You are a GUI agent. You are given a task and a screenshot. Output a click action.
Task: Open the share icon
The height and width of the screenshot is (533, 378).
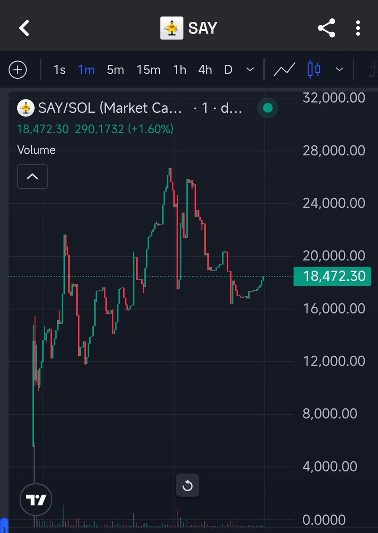coord(326,28)
